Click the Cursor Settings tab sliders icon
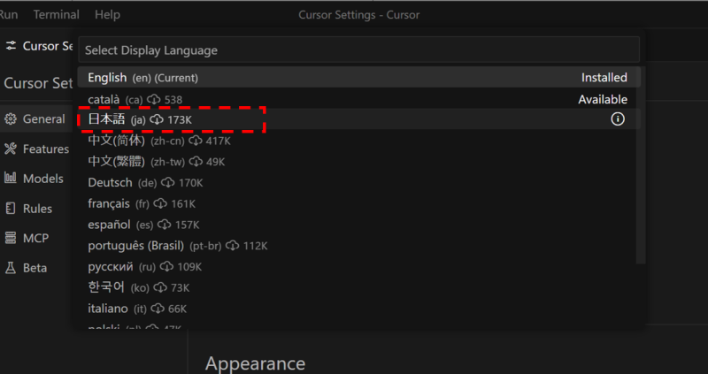 (11, 46)
